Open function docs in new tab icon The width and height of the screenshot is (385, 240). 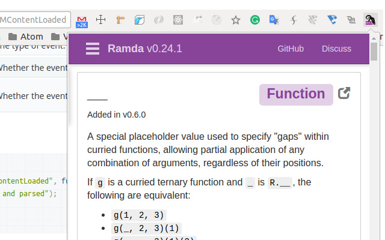pyautogui.click(x=344, y=93)
